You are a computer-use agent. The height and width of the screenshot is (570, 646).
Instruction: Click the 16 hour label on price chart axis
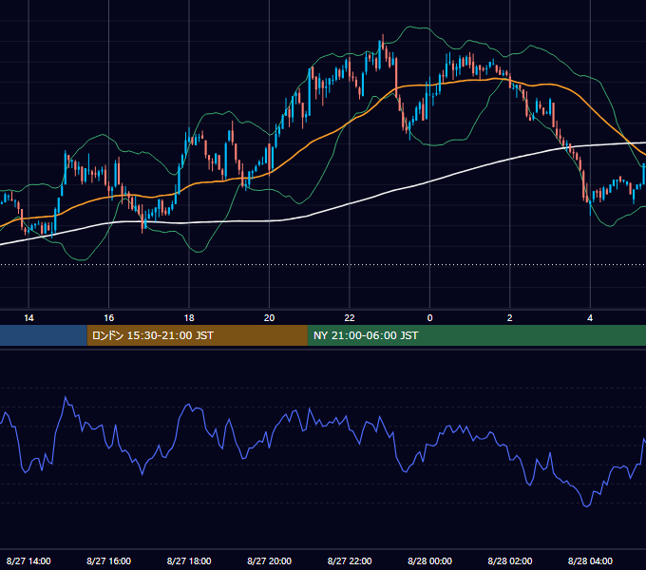click(x=108, y=318)
